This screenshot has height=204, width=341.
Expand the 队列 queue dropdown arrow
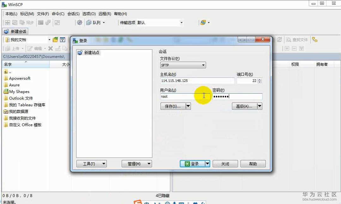pos(104,22)
